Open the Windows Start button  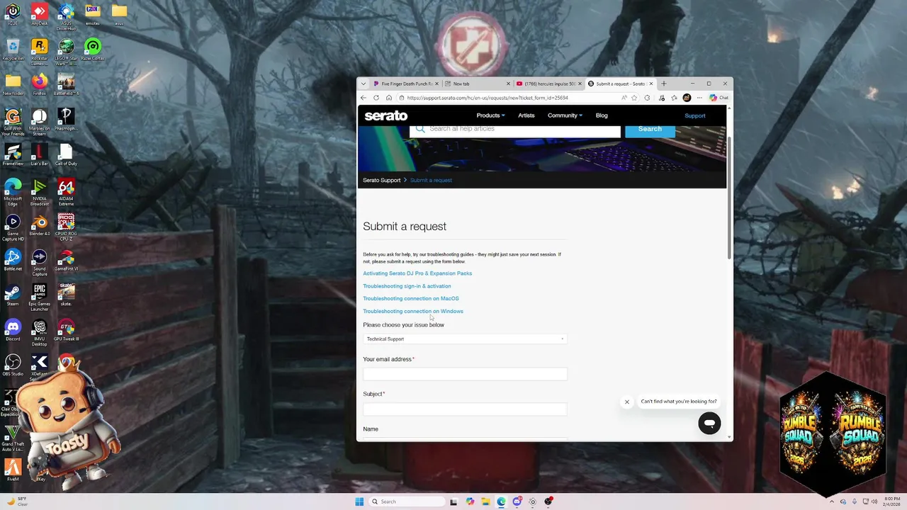(x=359, y=501)
